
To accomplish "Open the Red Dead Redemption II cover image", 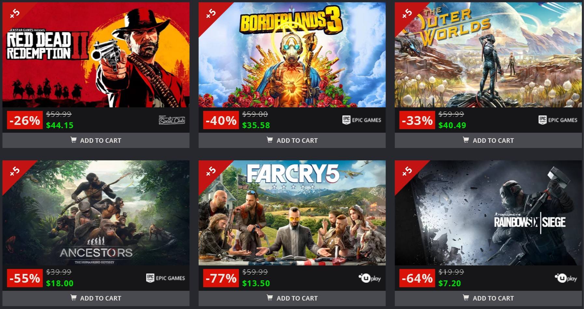I will (96, 55).
